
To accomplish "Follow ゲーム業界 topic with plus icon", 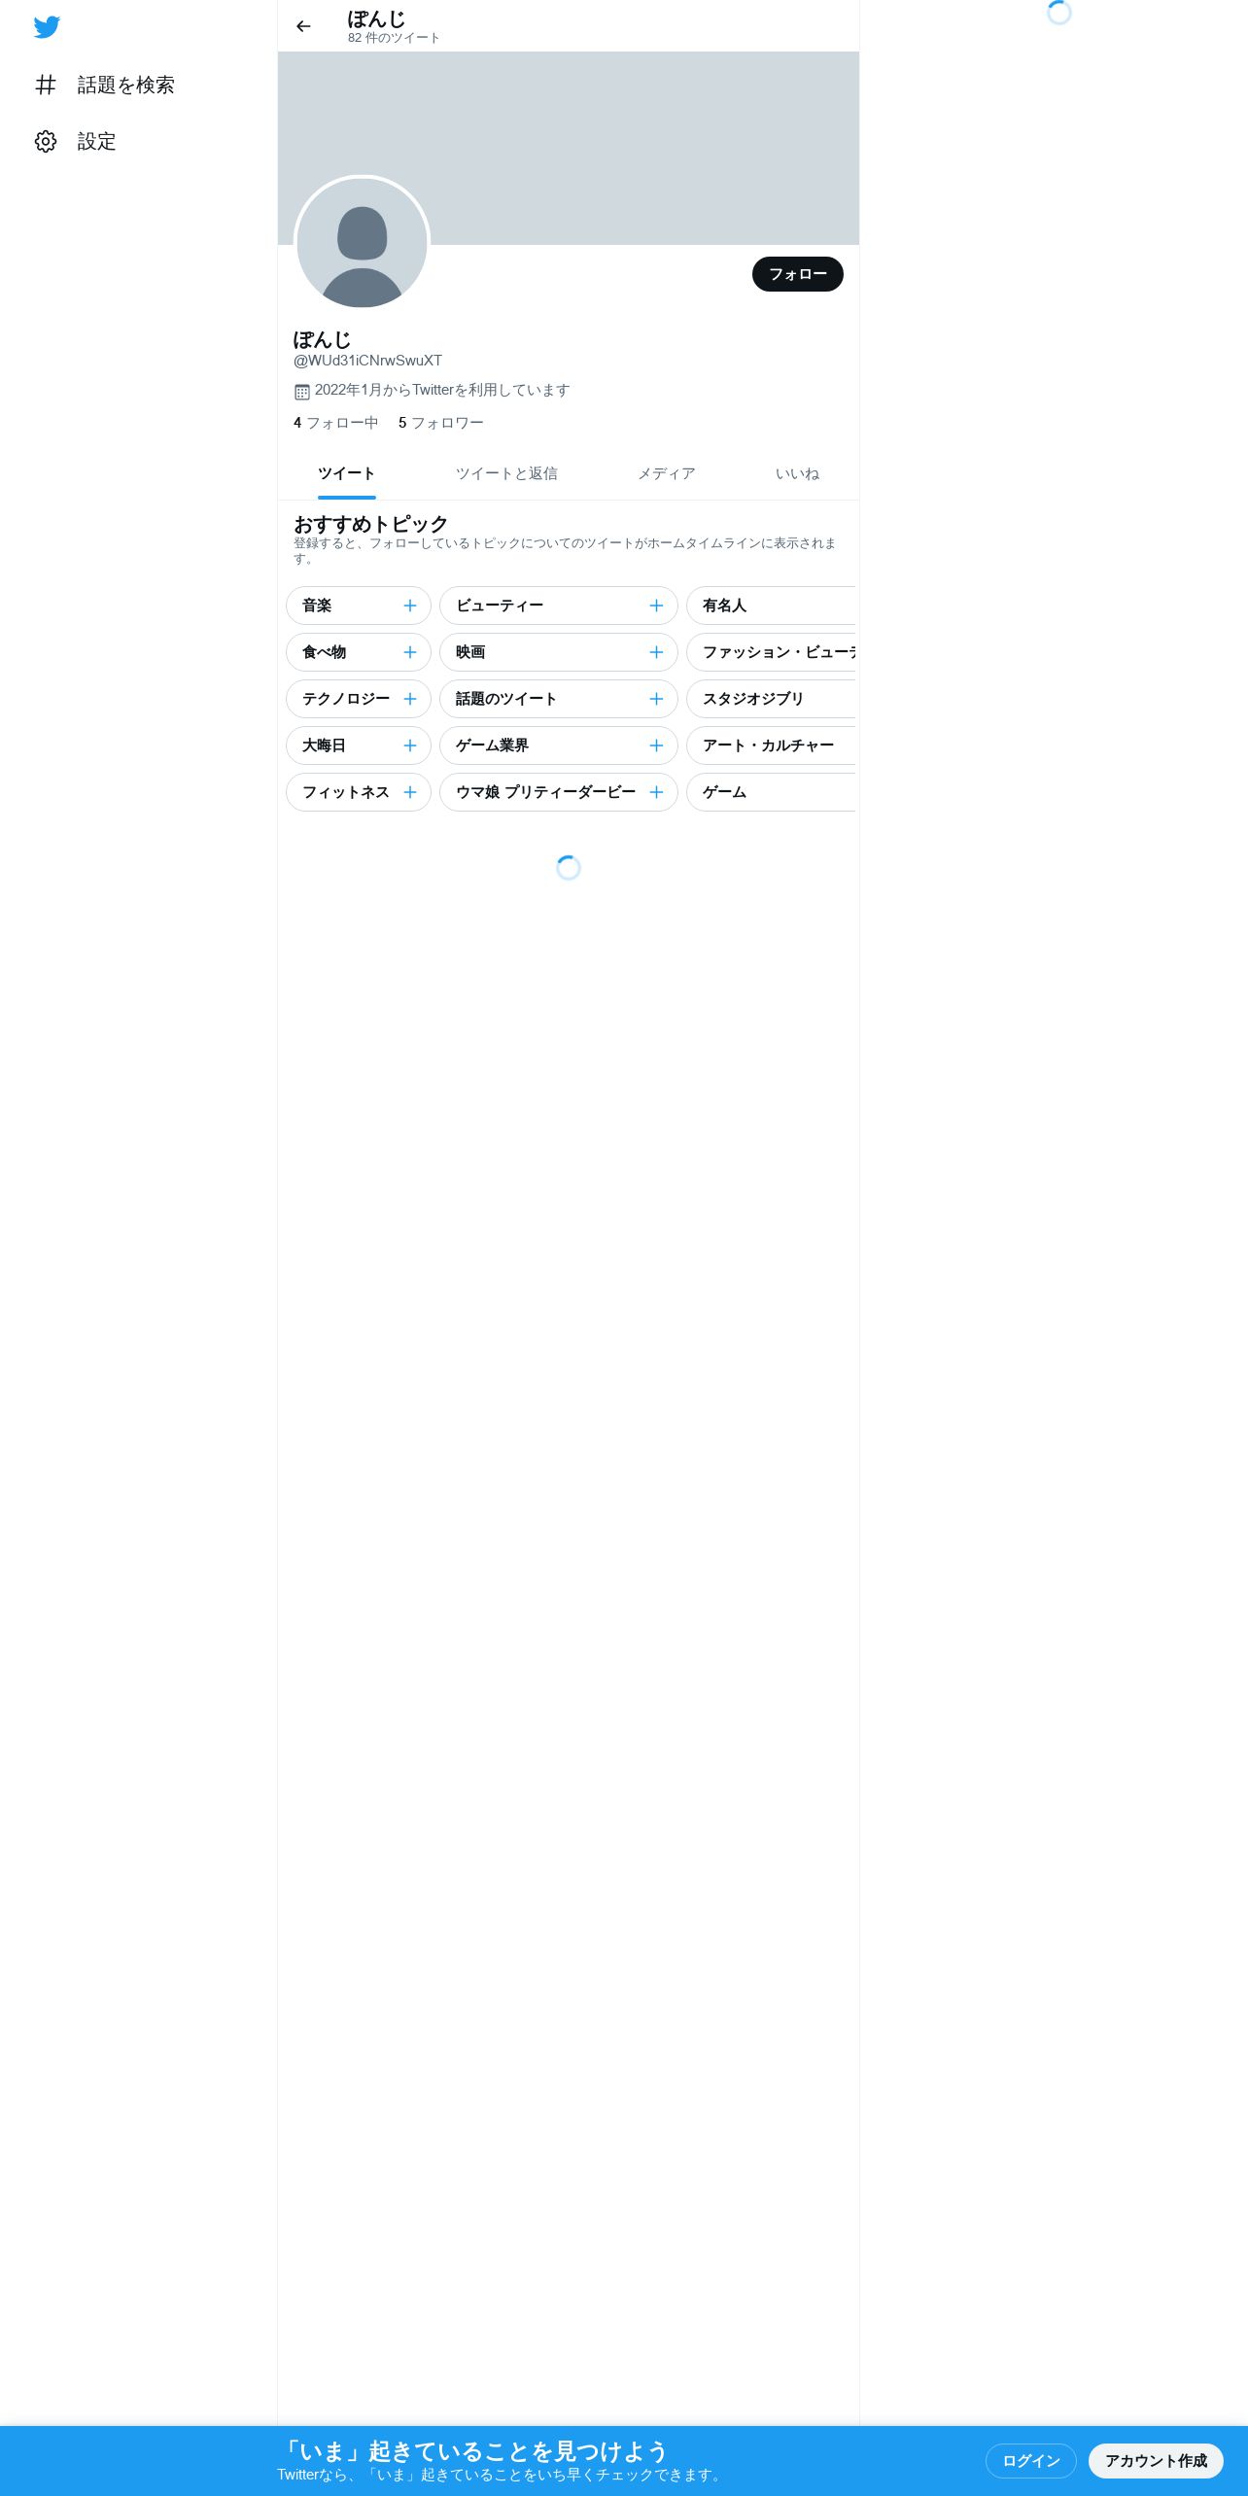I will [x=657, y=745].
